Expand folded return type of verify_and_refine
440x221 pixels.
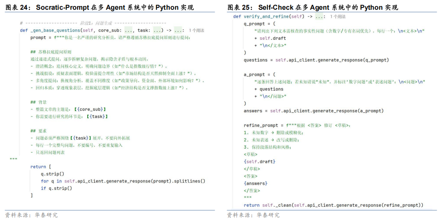[x=320, y=16]
